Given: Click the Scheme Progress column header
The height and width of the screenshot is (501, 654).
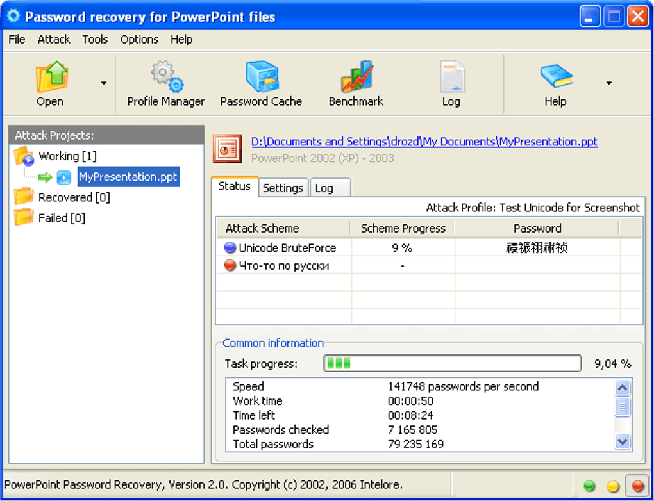Looking at the screenshot, I should (x=403, y=228).
